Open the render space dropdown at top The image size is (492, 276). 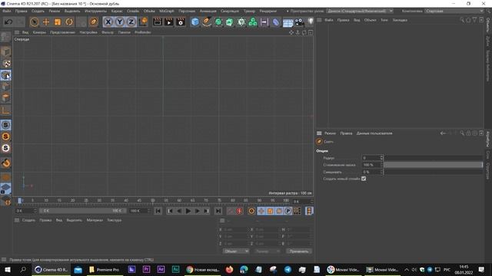pyautogui.click(x=360, y=11)
